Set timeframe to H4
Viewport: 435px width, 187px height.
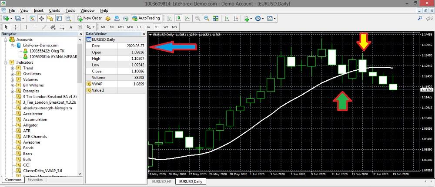click(x=147, y=27)
